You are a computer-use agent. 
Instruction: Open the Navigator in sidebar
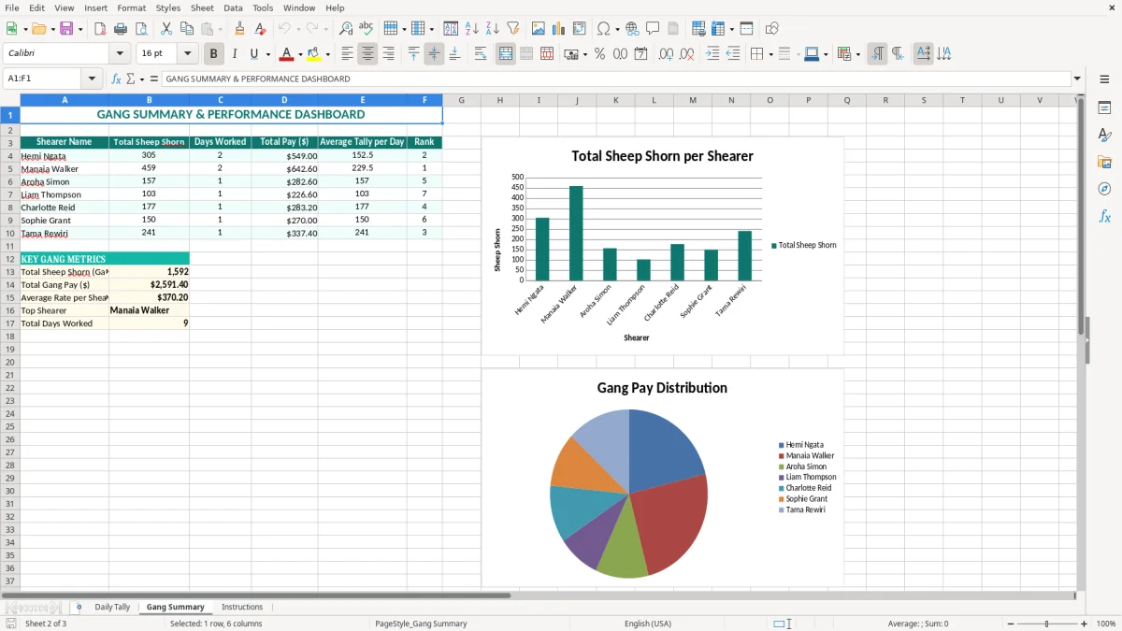coord(1104,189)
